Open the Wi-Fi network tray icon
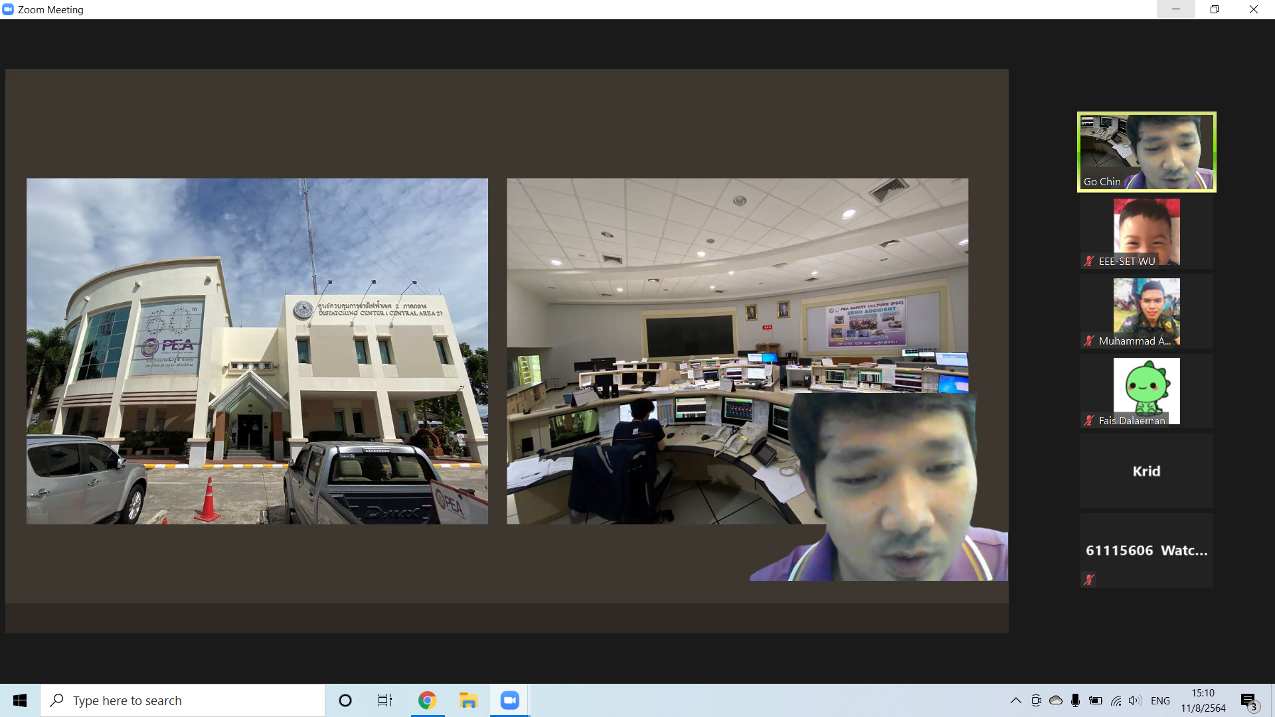The width and height of the screenshot is (1275, 717). point(1116,700)
